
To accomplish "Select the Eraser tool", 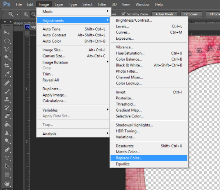I will [x=7, y=116].
